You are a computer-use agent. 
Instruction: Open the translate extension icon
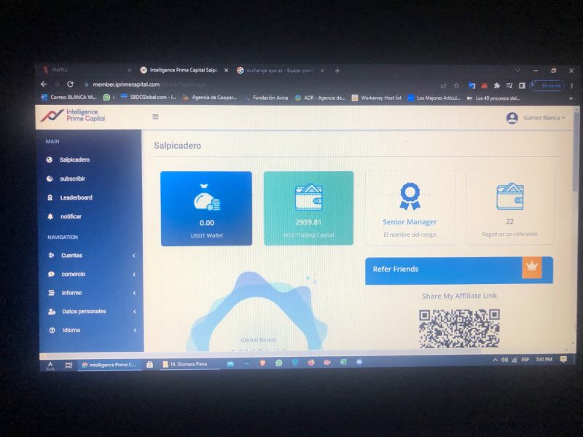click(x=472, y=85)
